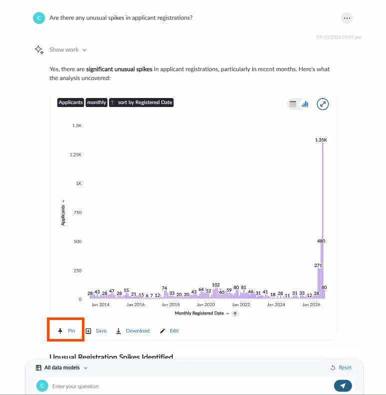386x395 pixels.
Task: Click the Pin pushpin icon
Action: [60, 331]
